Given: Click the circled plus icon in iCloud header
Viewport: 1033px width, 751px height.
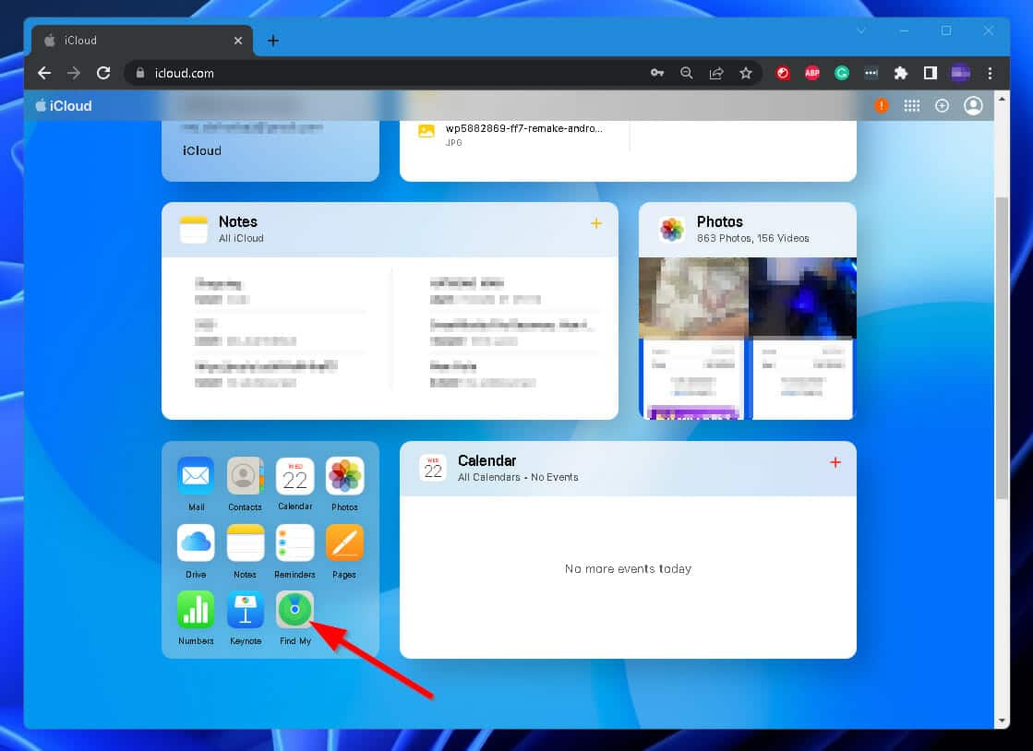Looking at the screenshot, I should point(943,105).
